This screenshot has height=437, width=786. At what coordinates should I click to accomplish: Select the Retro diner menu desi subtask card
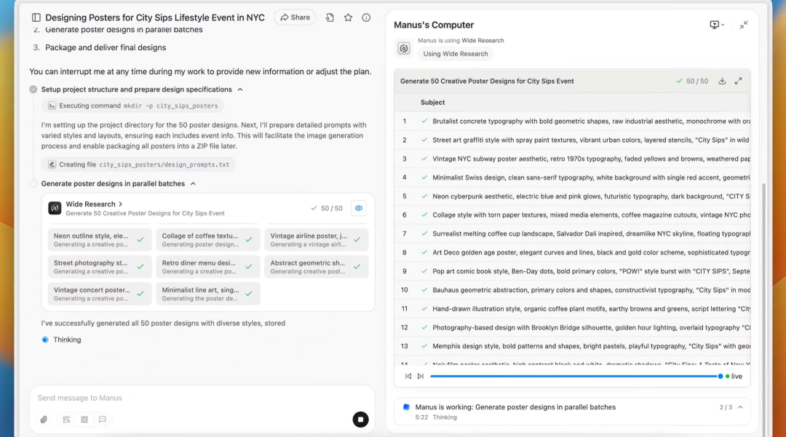[208, 267]
